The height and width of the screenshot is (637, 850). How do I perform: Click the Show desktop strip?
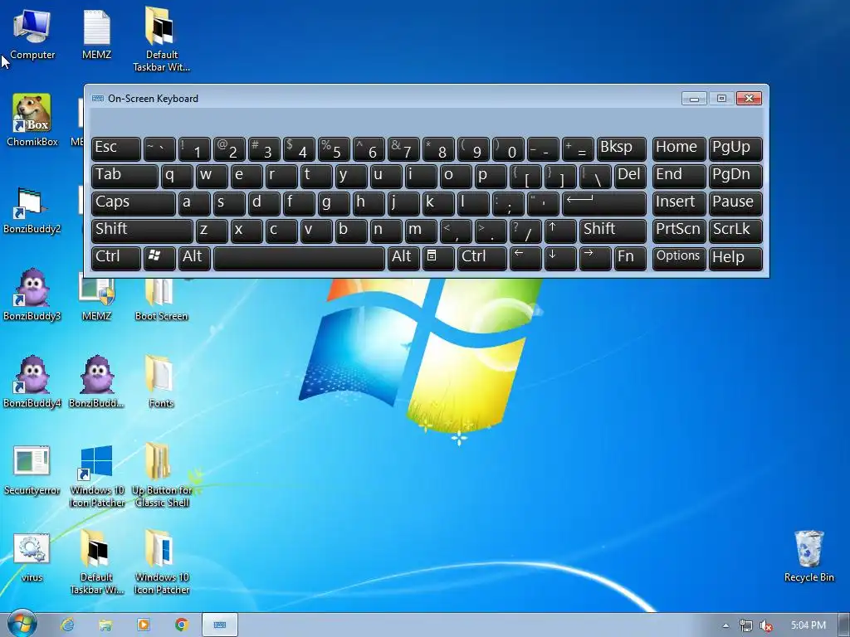coord(844,625)
